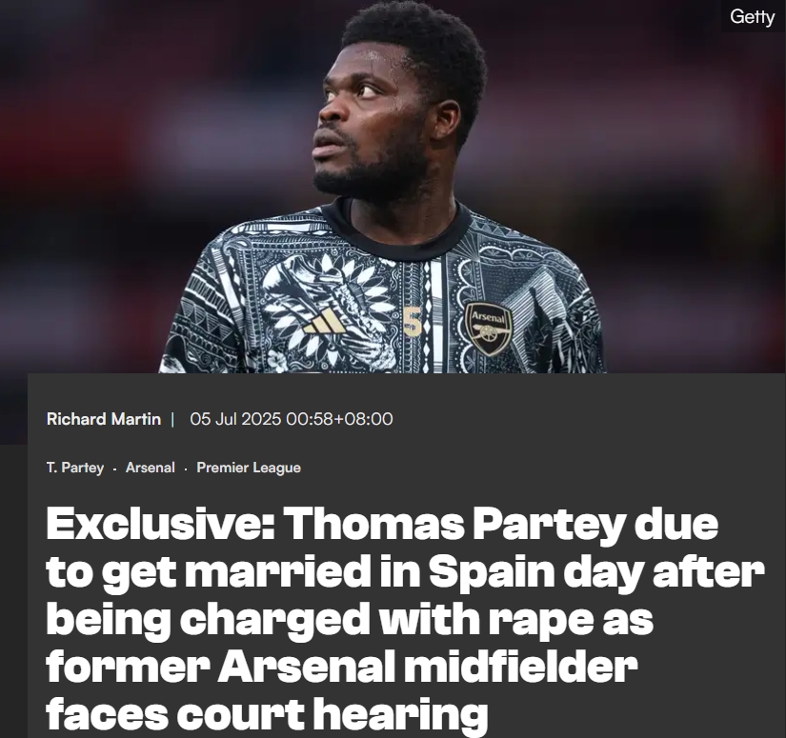Click the Getty image credit label
786x738 pixels.
[x=752, y=17]
